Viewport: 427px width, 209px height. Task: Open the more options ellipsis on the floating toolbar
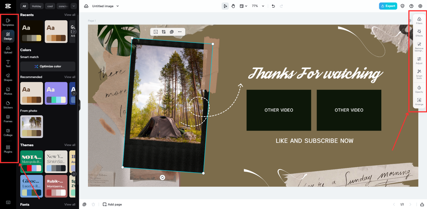point(179,32)
